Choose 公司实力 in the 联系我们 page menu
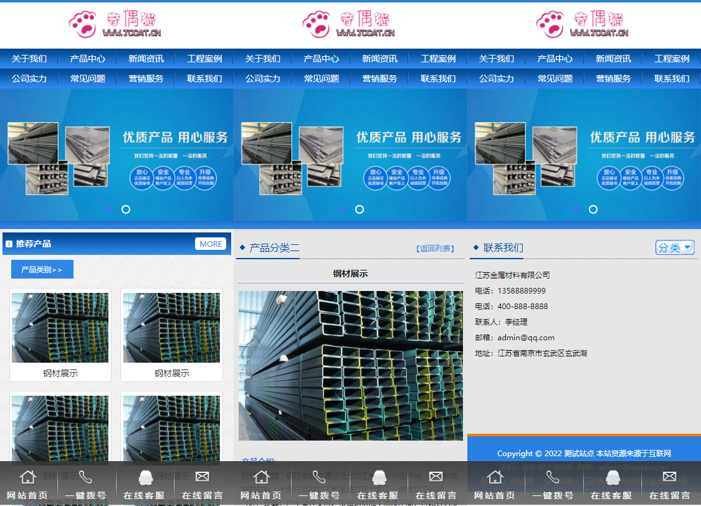 pos(496,79)
